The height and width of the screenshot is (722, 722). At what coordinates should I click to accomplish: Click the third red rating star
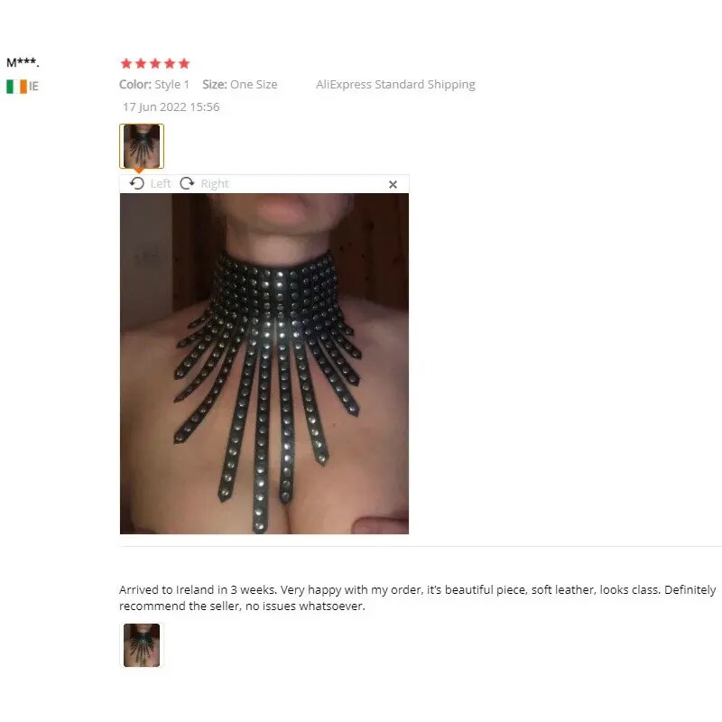155,63
